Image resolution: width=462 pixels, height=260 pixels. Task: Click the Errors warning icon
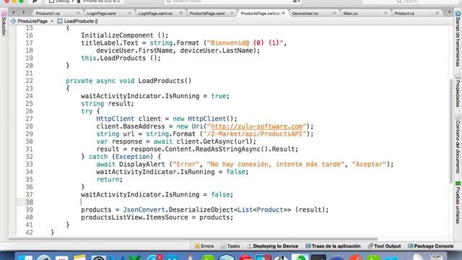coord(197,246)
